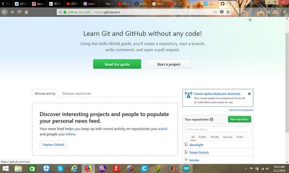Switch to the IoT browser tab
The width and height of the screenshot is (289, 173).
click(21, 4)
